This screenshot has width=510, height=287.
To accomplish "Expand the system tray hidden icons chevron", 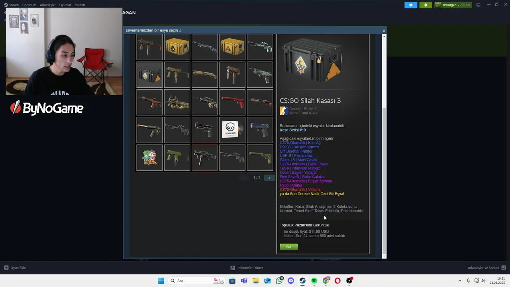I will 459,281.
